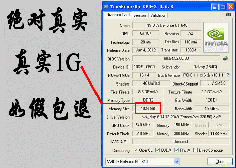Image resolution: width=236 pixels, height=168 pixels.
Task: Click the GPU Clock Memory field 150 MHz
Action: [181, 125]
